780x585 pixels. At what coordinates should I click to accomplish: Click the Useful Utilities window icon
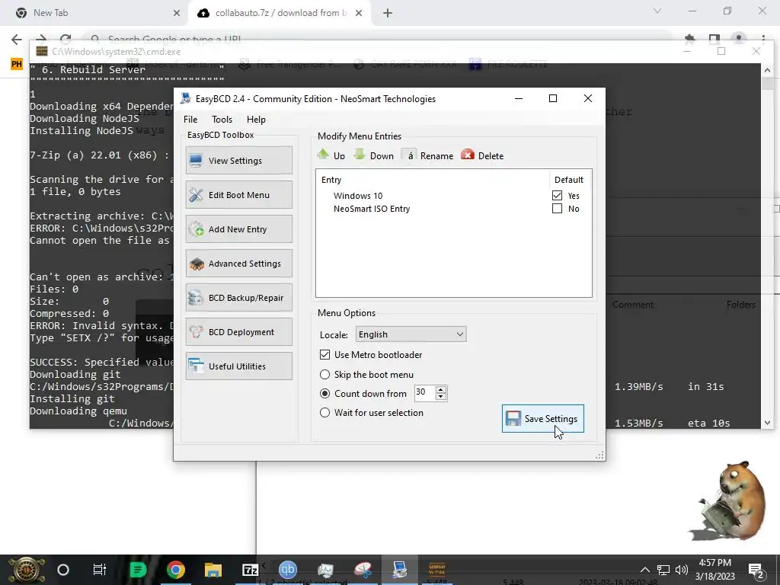[x=196, y=366]
